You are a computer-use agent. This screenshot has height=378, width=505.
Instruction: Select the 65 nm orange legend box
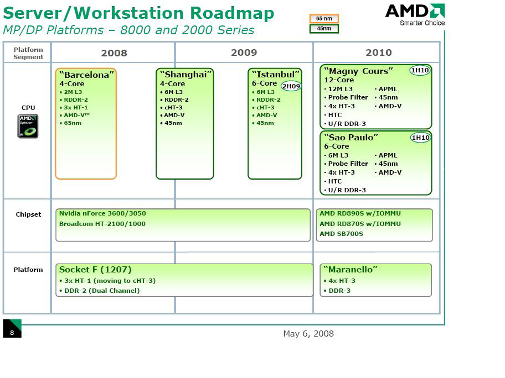click(324, 19)
